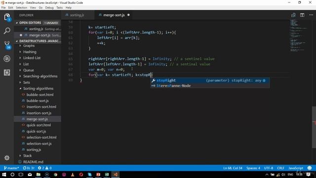The height and width of the screenshot is (178, 316).
Task: Change the CRLF line ending setting
Action: tap(280, 168)
